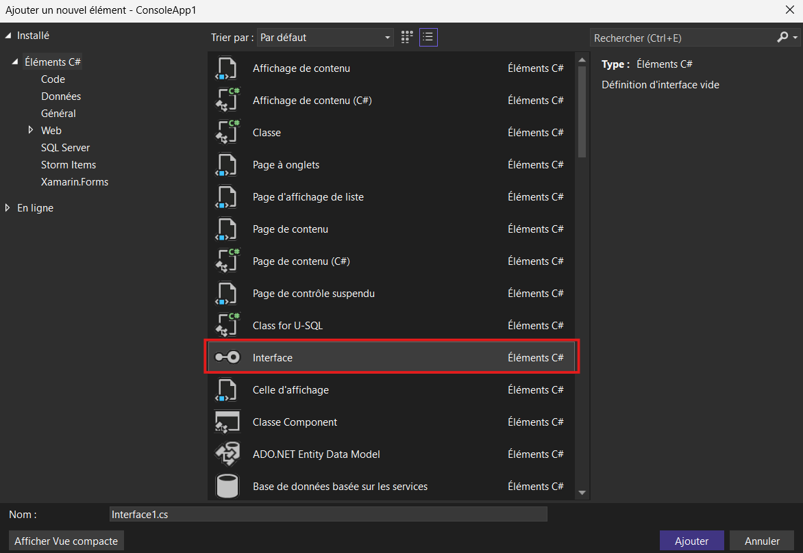Select the Storm Items category
The width and height of the screenshot is (803, 553).
68,165
